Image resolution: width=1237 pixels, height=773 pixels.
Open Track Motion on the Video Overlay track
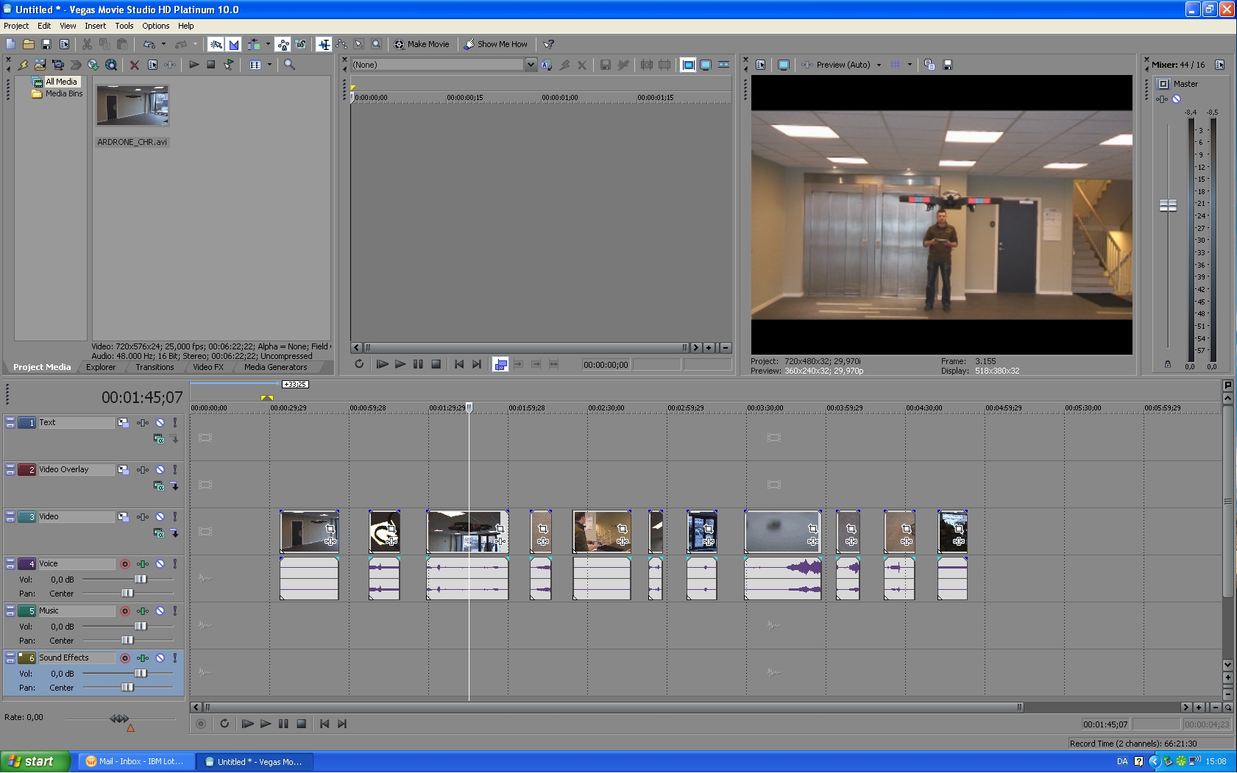pyautogui.click(x=123, y=470)
